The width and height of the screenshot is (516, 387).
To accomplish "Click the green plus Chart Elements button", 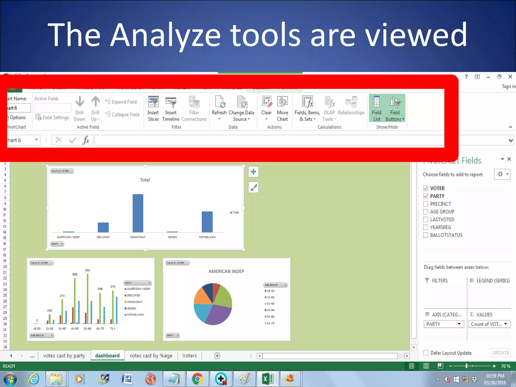I will coord(253,172).
